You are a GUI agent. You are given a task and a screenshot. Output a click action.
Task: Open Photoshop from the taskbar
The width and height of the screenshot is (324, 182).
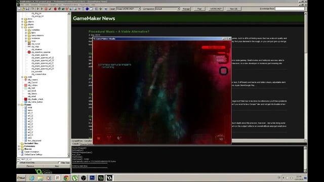tap(92, 178)
